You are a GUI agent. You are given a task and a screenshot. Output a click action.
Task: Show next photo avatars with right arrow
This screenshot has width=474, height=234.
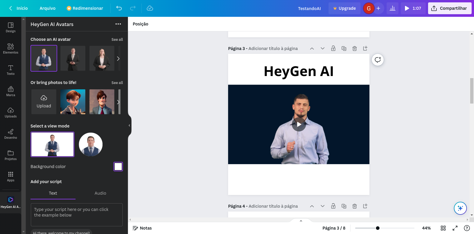(118, 102)
